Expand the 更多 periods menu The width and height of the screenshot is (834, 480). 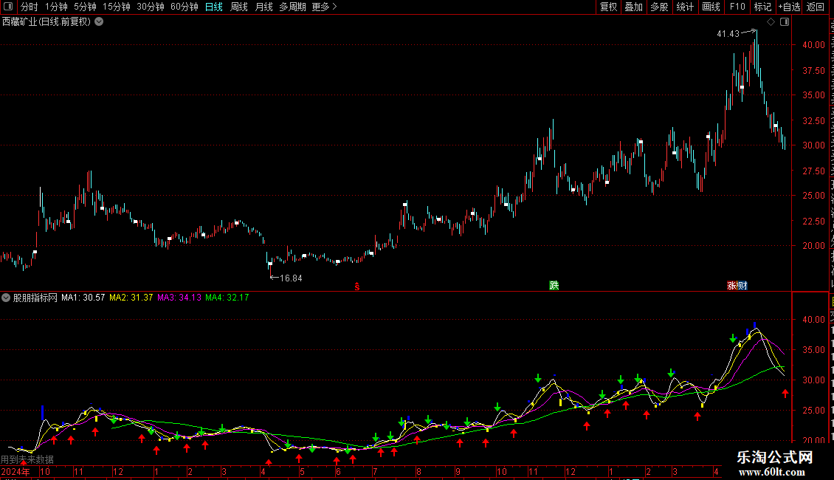(x=324, y=7)
